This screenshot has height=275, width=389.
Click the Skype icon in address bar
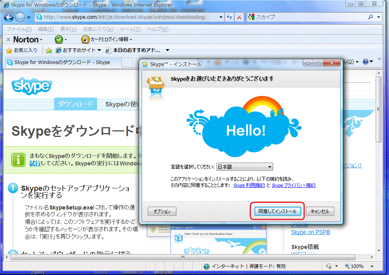point(39,17)
